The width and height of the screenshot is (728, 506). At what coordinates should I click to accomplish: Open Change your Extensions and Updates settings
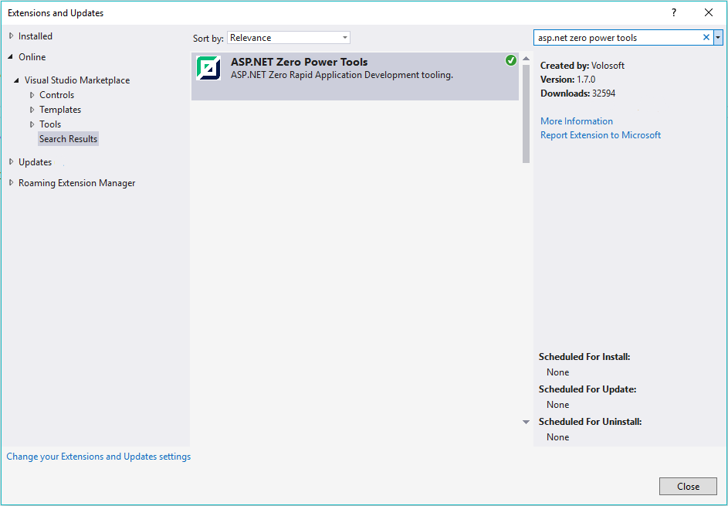point(98,457)
